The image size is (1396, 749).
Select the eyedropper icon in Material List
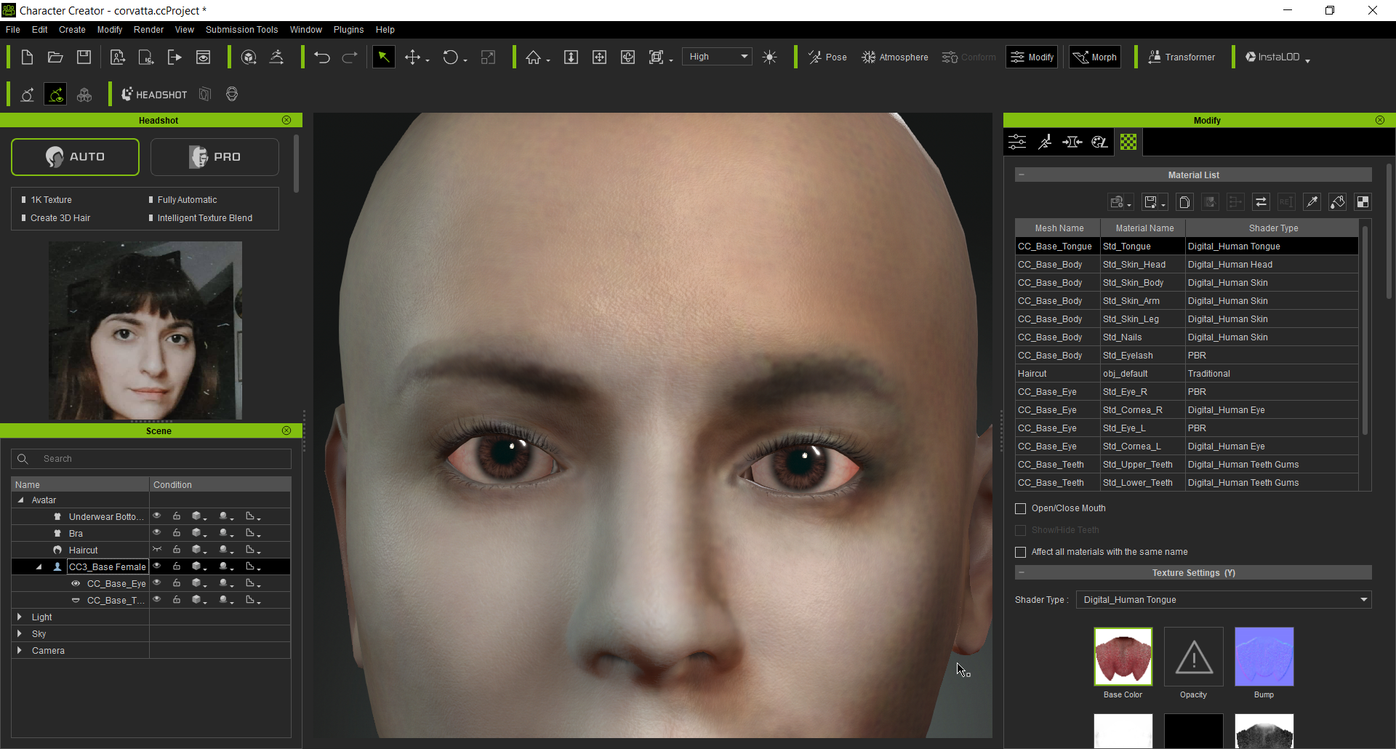click(x=1312, y=202)
